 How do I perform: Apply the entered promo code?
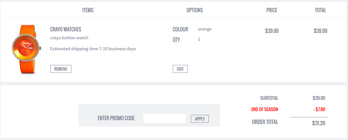(x=200, y=119)
